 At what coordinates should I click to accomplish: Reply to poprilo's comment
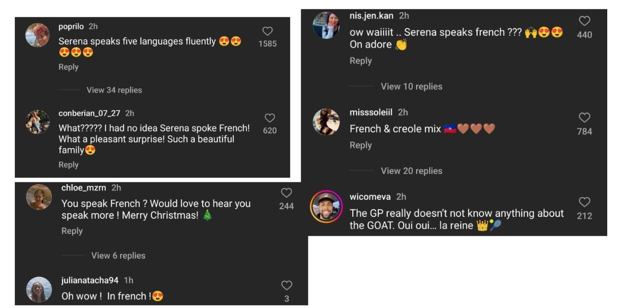68,67
